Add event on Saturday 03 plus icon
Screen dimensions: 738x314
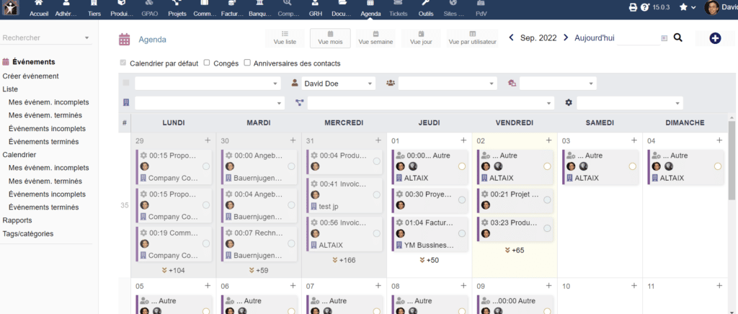(x=633, y=140)
